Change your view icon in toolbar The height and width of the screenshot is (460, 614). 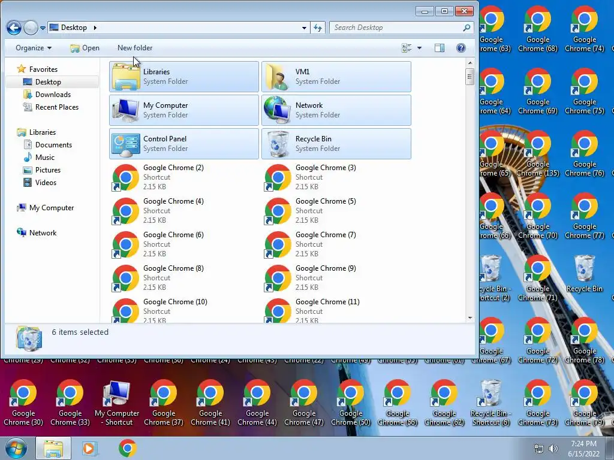(407, 48)
